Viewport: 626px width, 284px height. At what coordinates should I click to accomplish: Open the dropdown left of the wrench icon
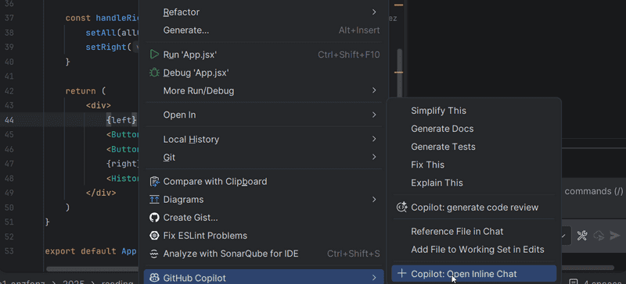(x=566, y=236)
